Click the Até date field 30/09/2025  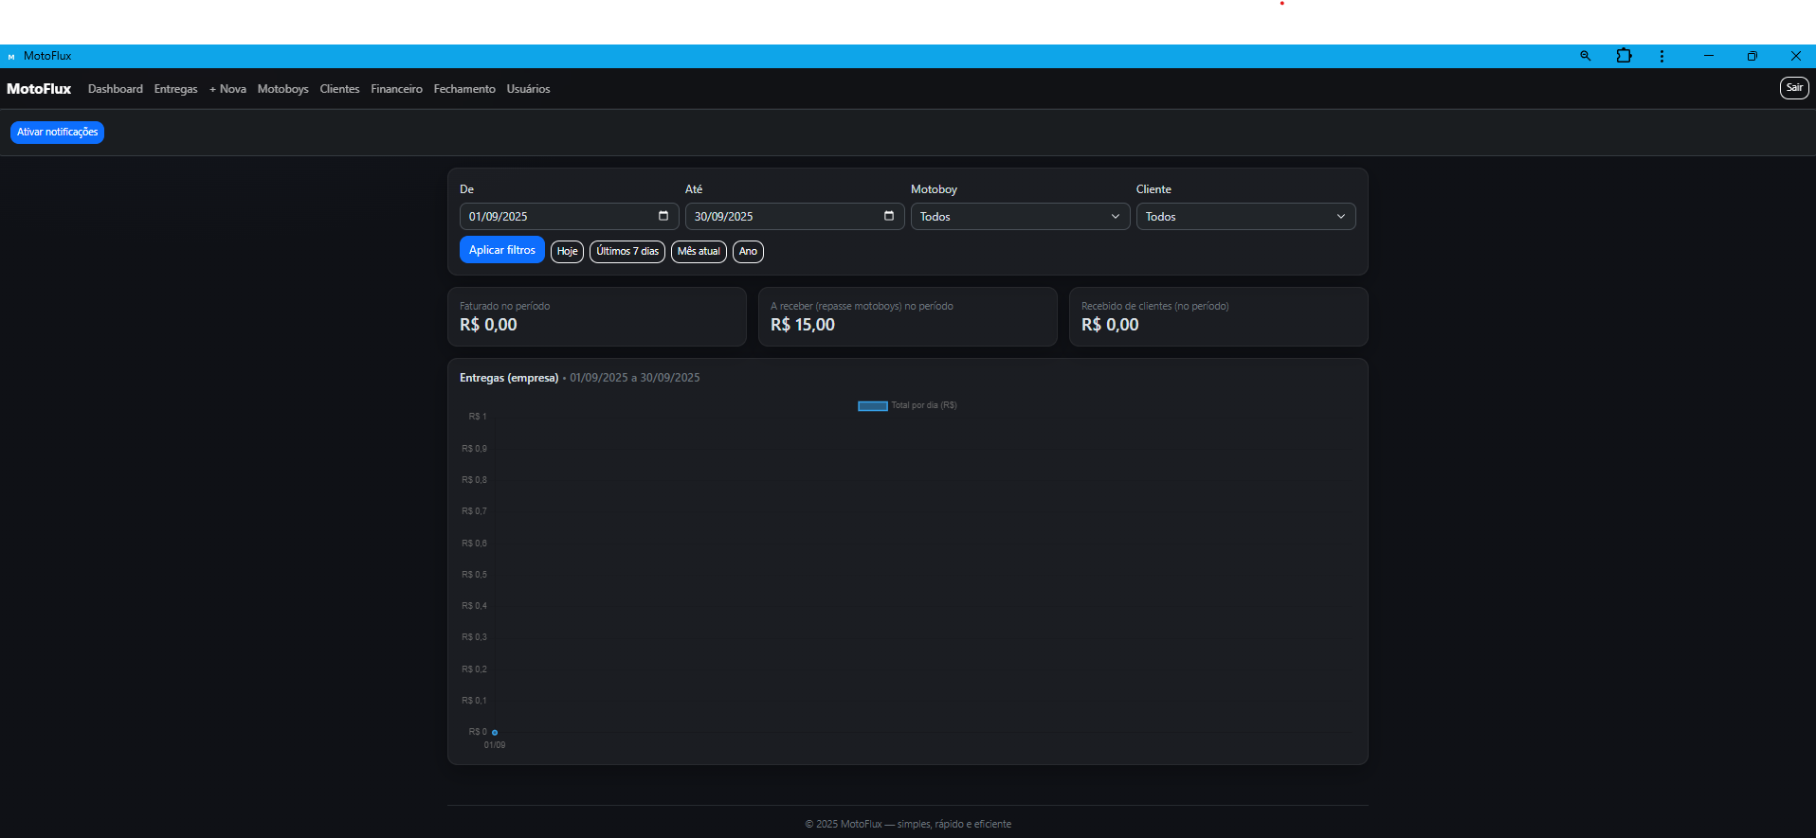click(794, 217)
